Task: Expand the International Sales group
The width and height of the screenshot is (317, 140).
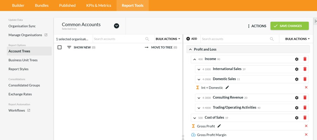Action: [199, 69]
